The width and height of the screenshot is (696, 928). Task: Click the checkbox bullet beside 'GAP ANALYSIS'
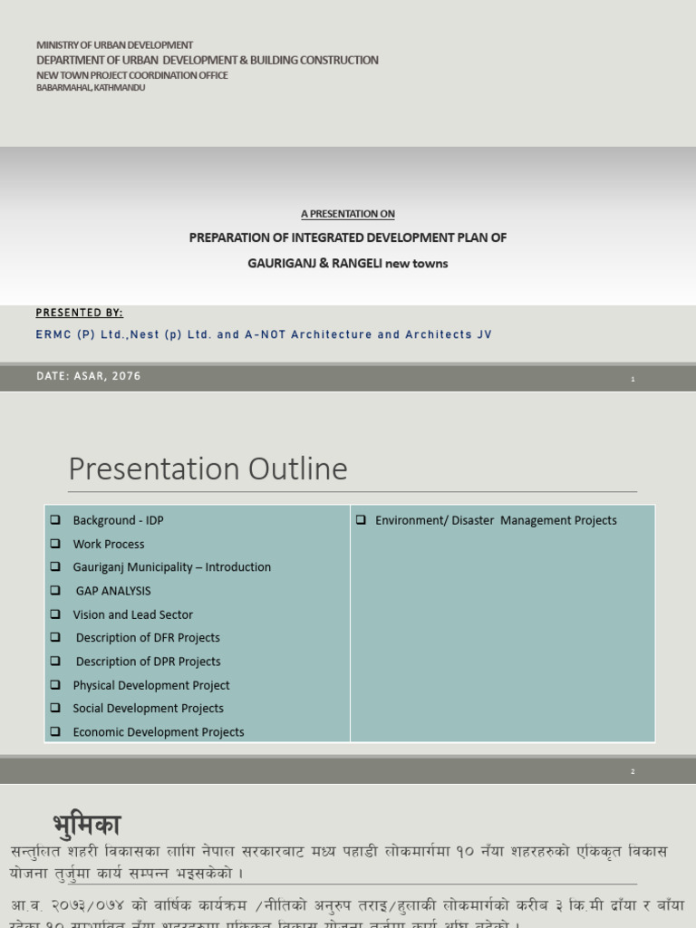pyautogui.click(x=55, y=590)
